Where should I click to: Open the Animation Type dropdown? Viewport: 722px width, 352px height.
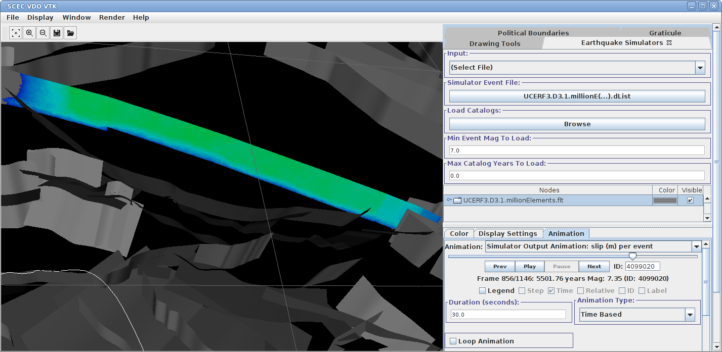(690, 315)
